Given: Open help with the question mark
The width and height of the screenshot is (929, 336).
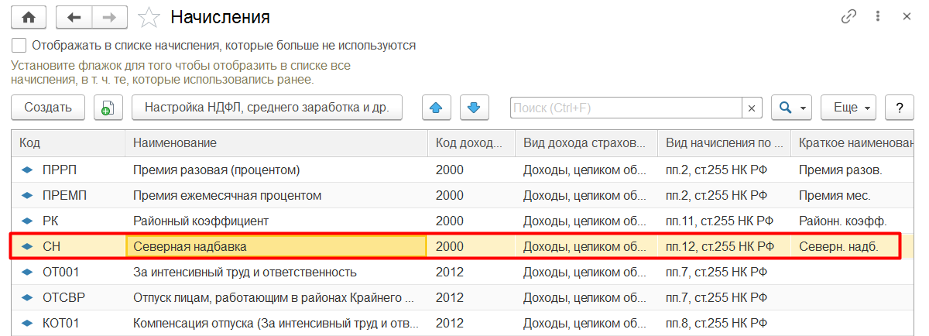Looking at the screenshot, I should [x=900, y=108].
